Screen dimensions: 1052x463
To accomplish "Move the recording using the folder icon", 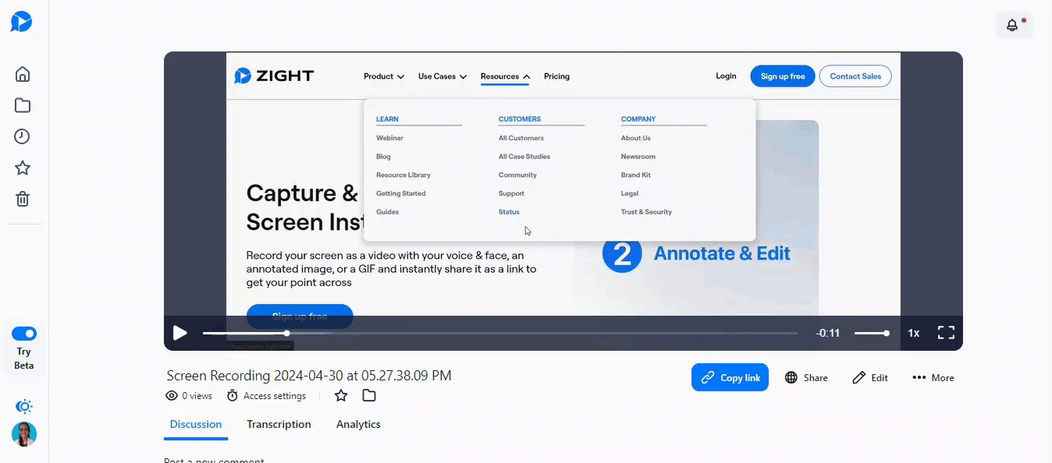I will click(x=369, y=396).
